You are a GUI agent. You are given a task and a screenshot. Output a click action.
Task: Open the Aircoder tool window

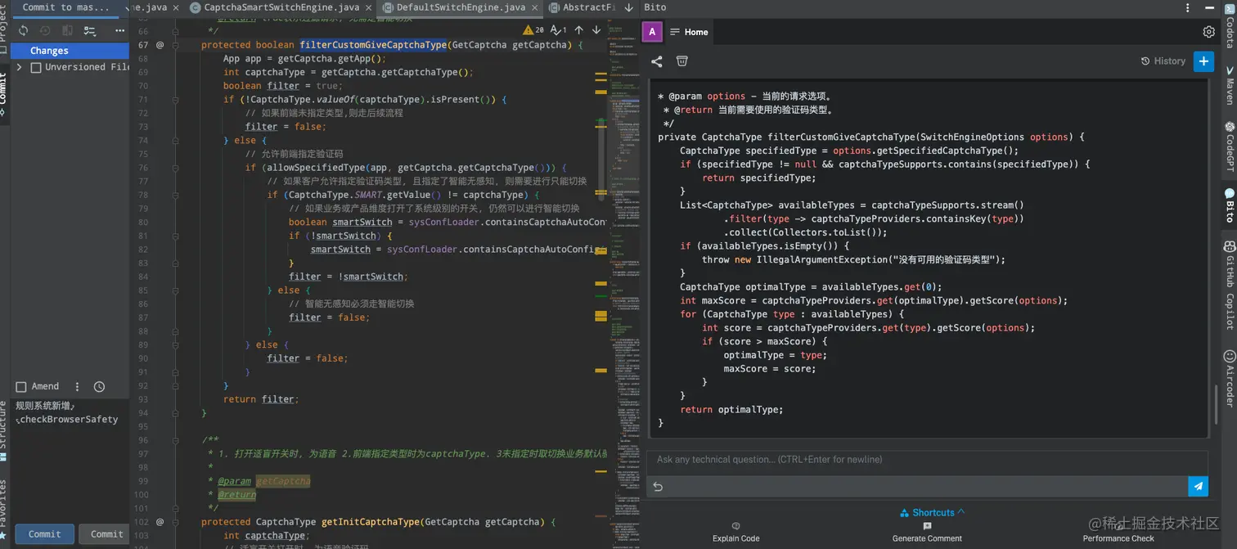tap(1229, 377)
